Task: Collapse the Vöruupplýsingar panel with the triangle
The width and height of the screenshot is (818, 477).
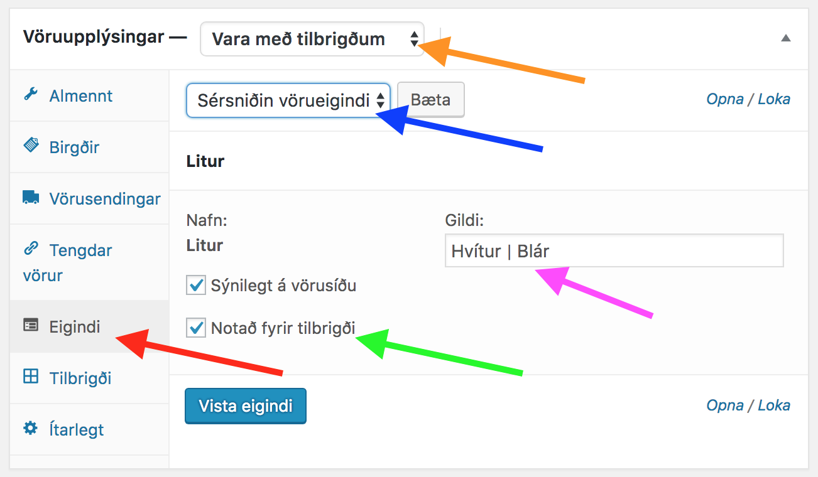Action: (785, 38)
